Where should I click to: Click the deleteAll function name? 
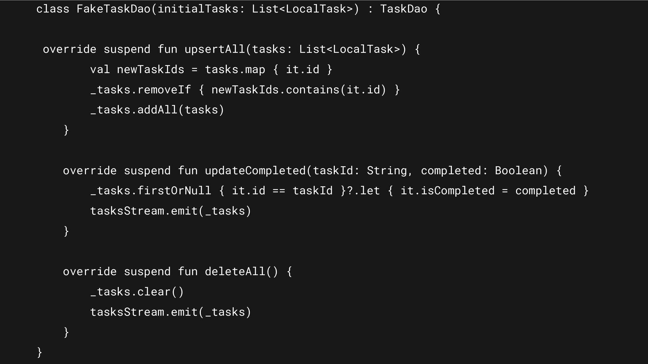(235, 272)
